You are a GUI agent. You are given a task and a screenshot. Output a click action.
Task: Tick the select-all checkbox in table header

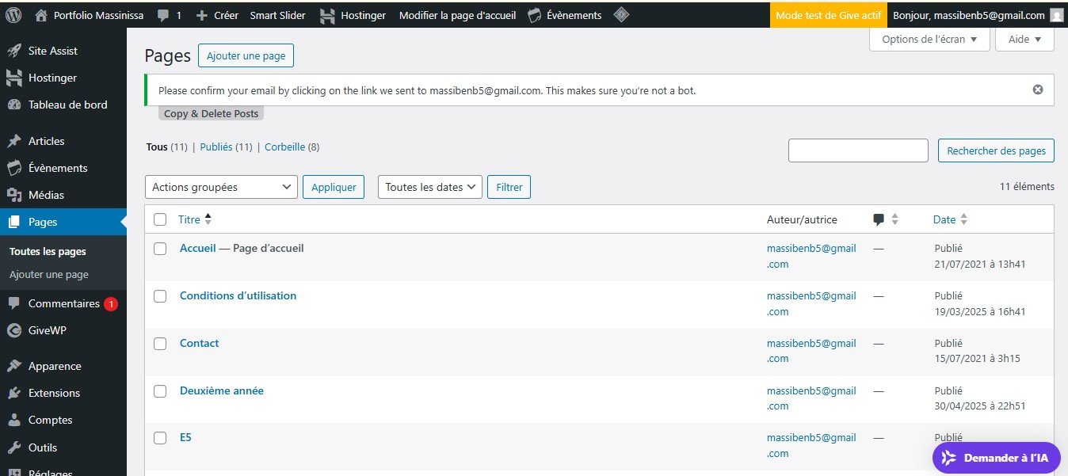tap(160, 219)
